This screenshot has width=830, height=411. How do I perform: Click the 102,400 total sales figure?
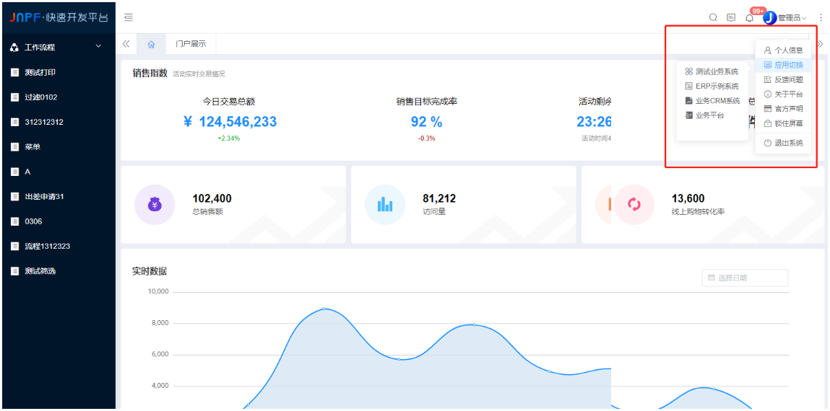(212, 198)
